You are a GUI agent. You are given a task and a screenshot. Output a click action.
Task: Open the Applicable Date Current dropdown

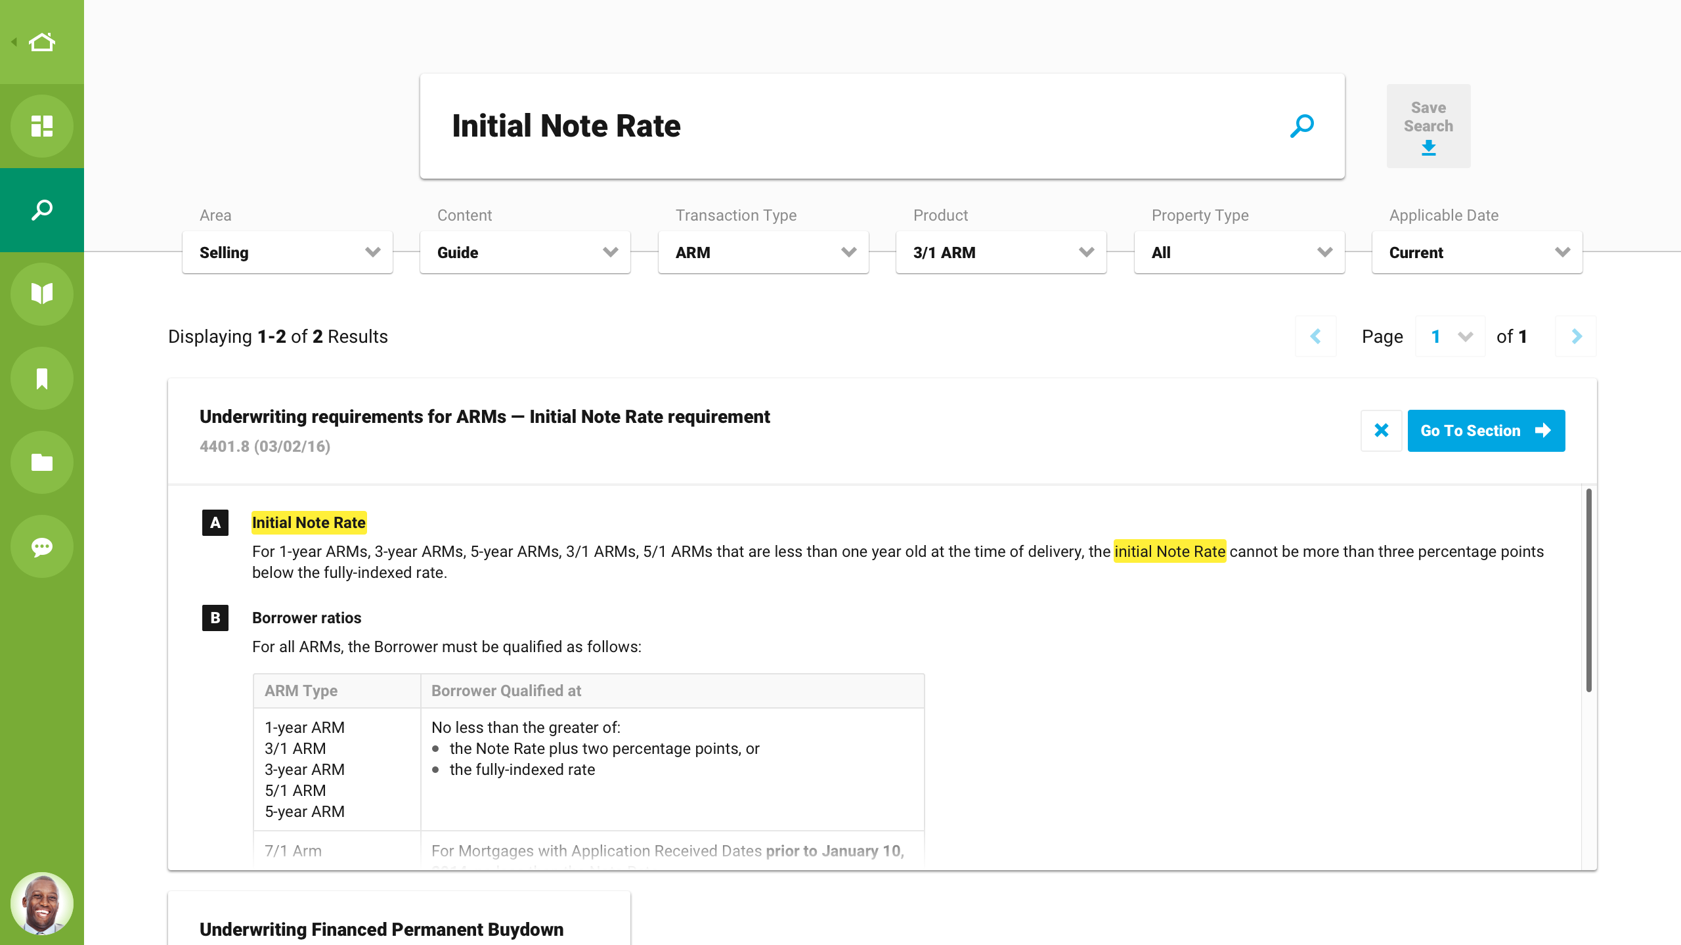(x=1477, y=252)
